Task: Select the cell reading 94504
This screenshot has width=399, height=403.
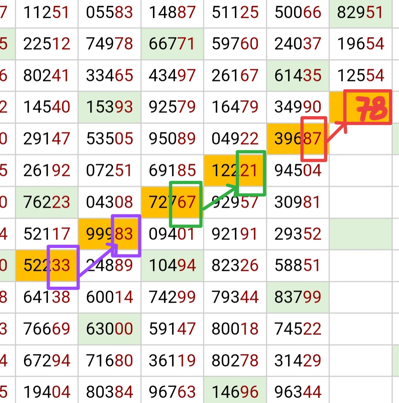Action: [298, 170]
